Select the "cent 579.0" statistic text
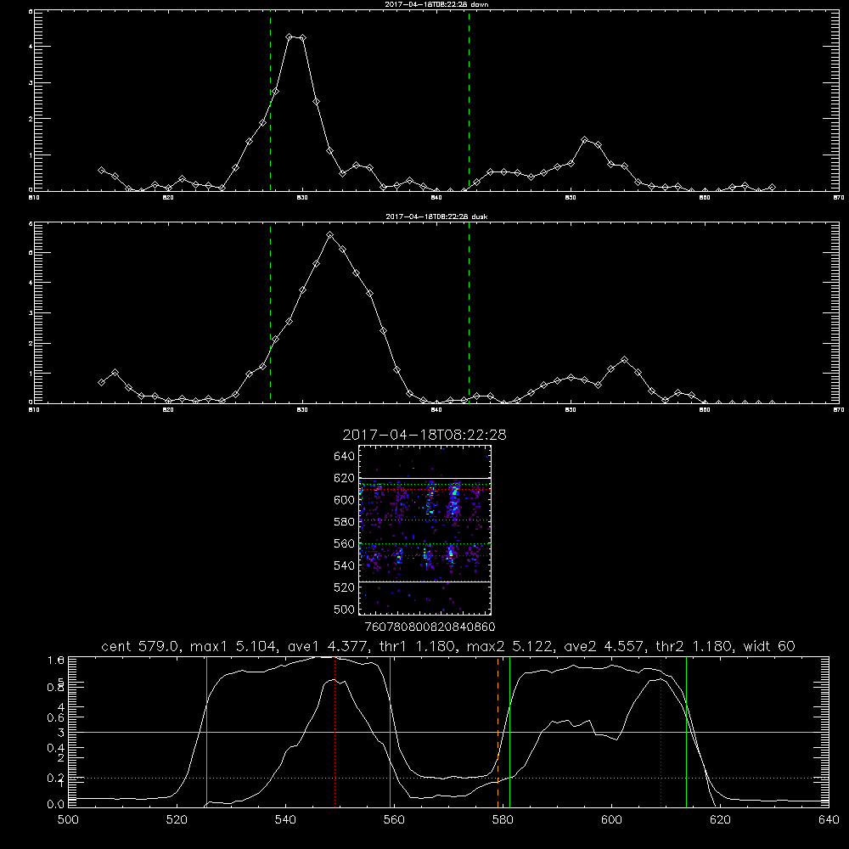The image size is (849, 849). click(142, 646)
